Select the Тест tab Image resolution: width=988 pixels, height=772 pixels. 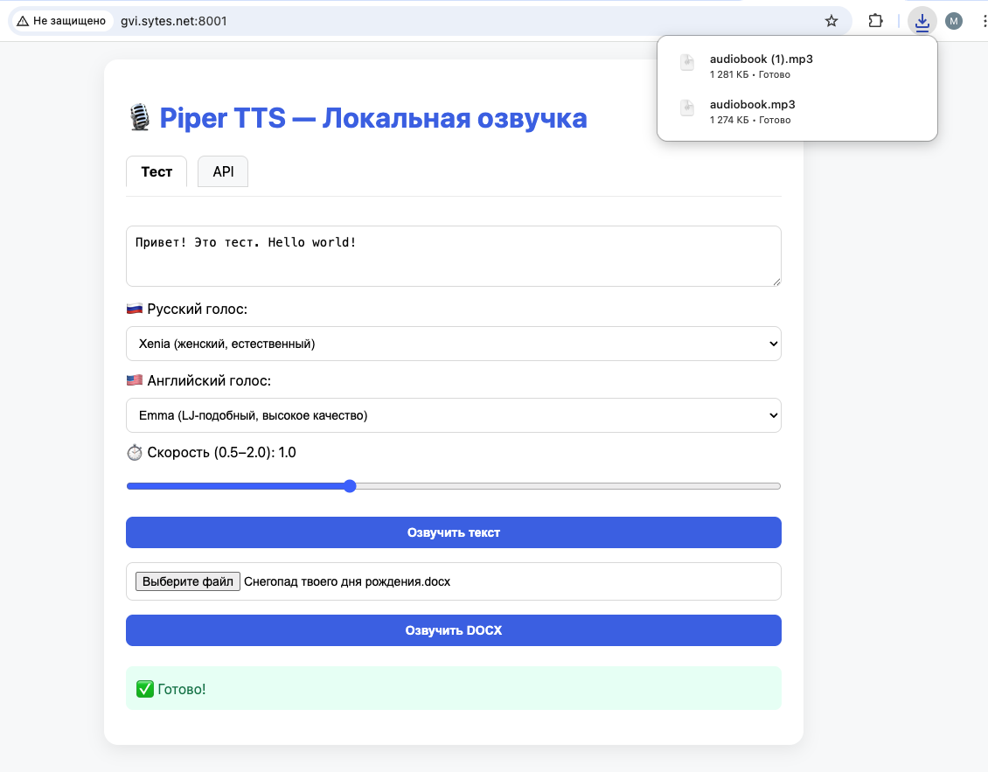pyautogui.click(x=157, y=171)
